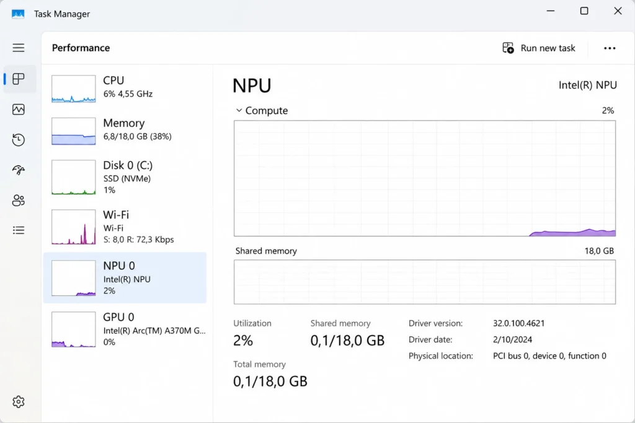Click the NPU Shared memory graph
Image resolution: width=635 pixels, height=423 pixels.
[x=424, y=282]
